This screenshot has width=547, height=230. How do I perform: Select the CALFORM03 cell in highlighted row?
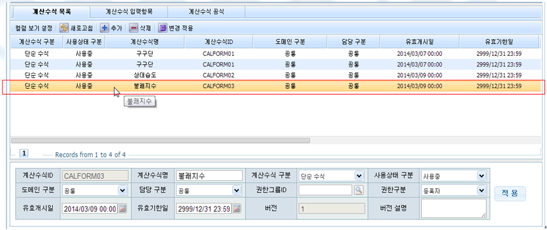click(218, 86)
